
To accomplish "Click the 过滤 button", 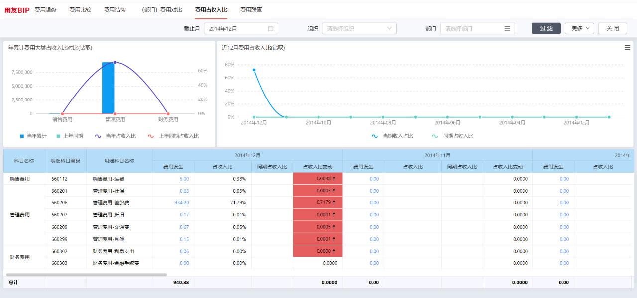I will [x=546, y=29].
